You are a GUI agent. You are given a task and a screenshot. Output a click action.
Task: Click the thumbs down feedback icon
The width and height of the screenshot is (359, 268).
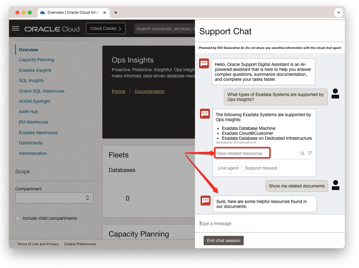310,153
